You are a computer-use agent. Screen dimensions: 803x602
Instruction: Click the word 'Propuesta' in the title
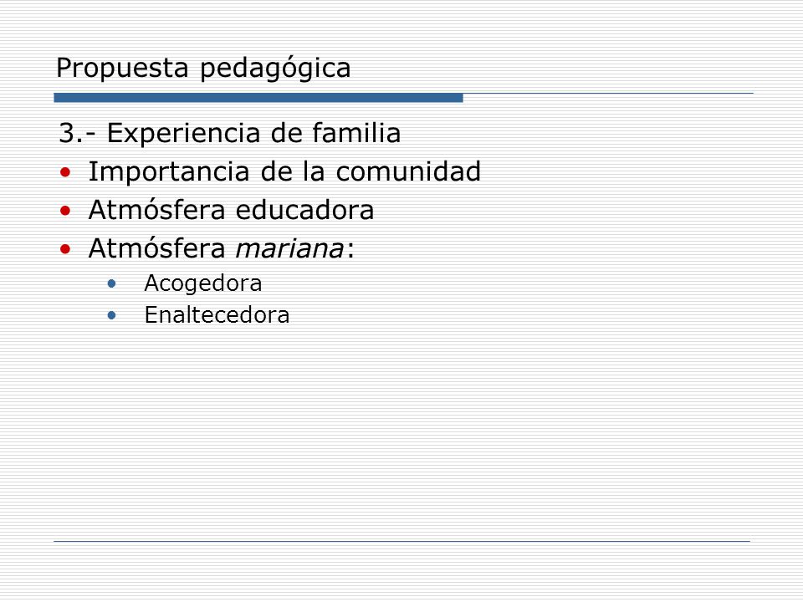pos(122,69)
